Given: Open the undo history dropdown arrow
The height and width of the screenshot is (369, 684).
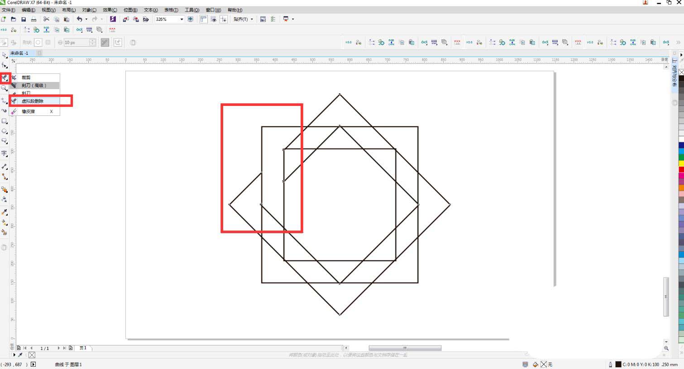Looking at the screenshot, I should pos(86,19).
